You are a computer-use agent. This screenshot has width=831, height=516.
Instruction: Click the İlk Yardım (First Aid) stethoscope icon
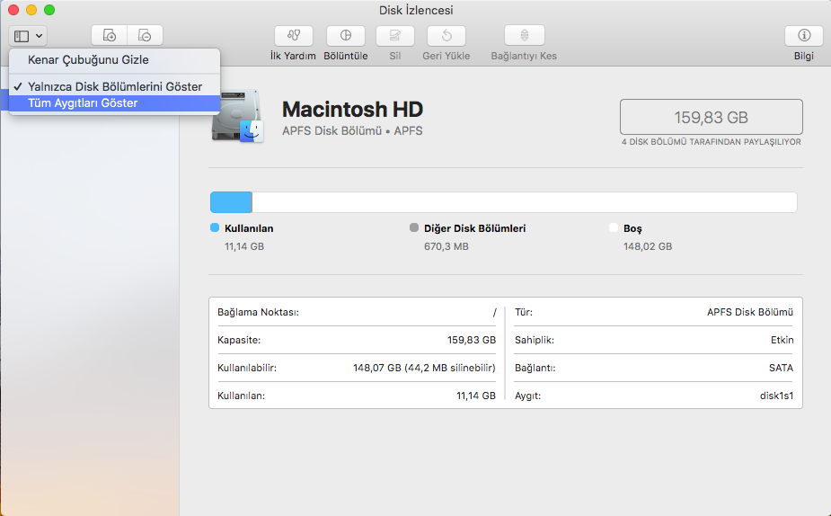(x=293, y=36)
